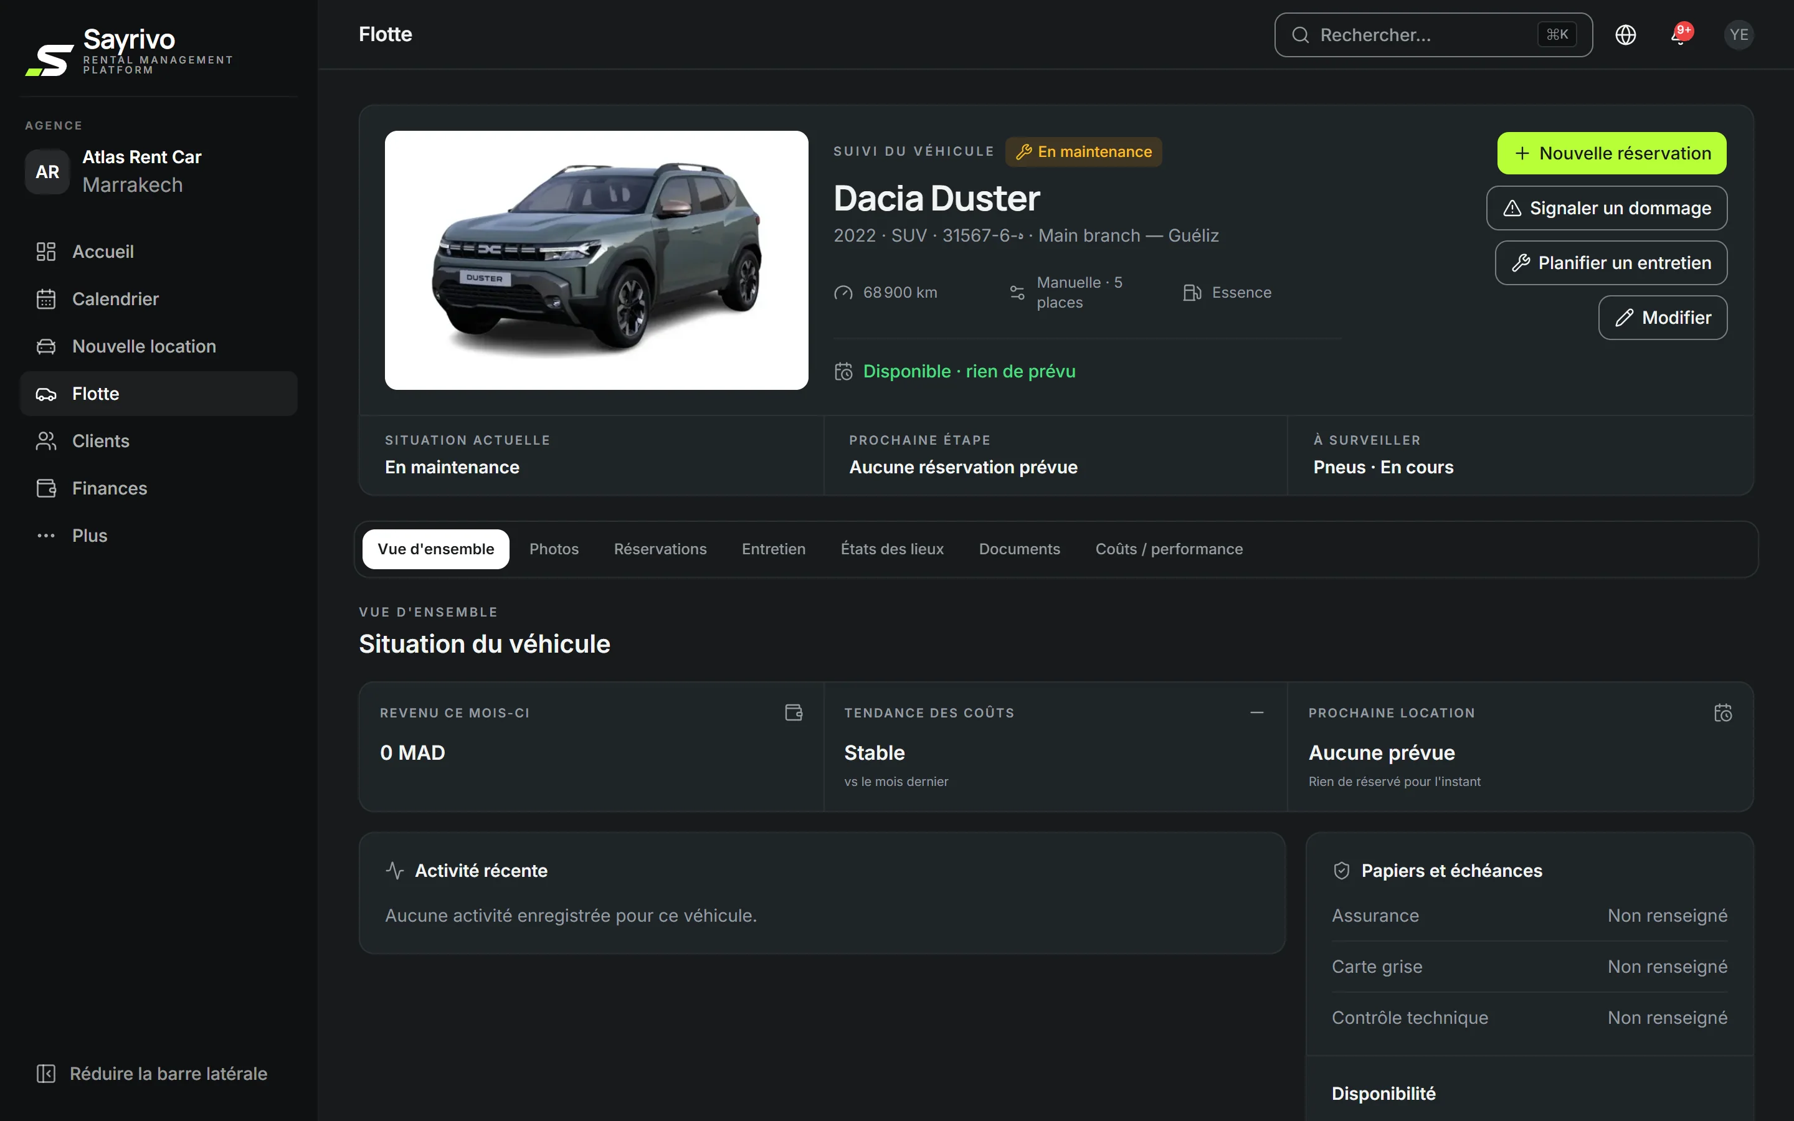Go to Flotte in the sidebar
1794x1121 pixels.
158,394
